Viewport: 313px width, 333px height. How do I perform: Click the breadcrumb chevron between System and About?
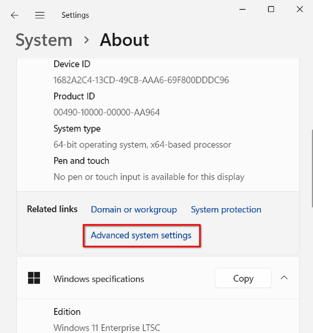pos(86,40)
